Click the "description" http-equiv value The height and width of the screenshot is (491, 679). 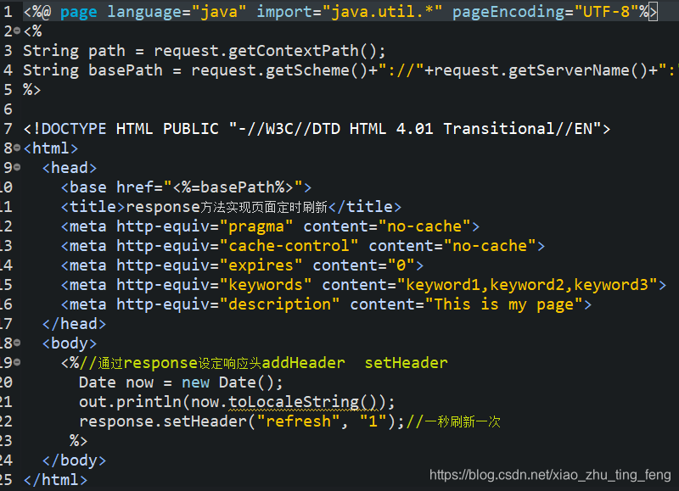pos(279,304)
